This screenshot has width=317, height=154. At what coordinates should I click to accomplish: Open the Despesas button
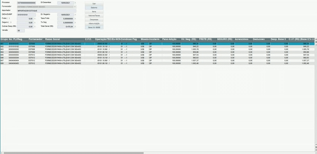(x=94, y=20)
